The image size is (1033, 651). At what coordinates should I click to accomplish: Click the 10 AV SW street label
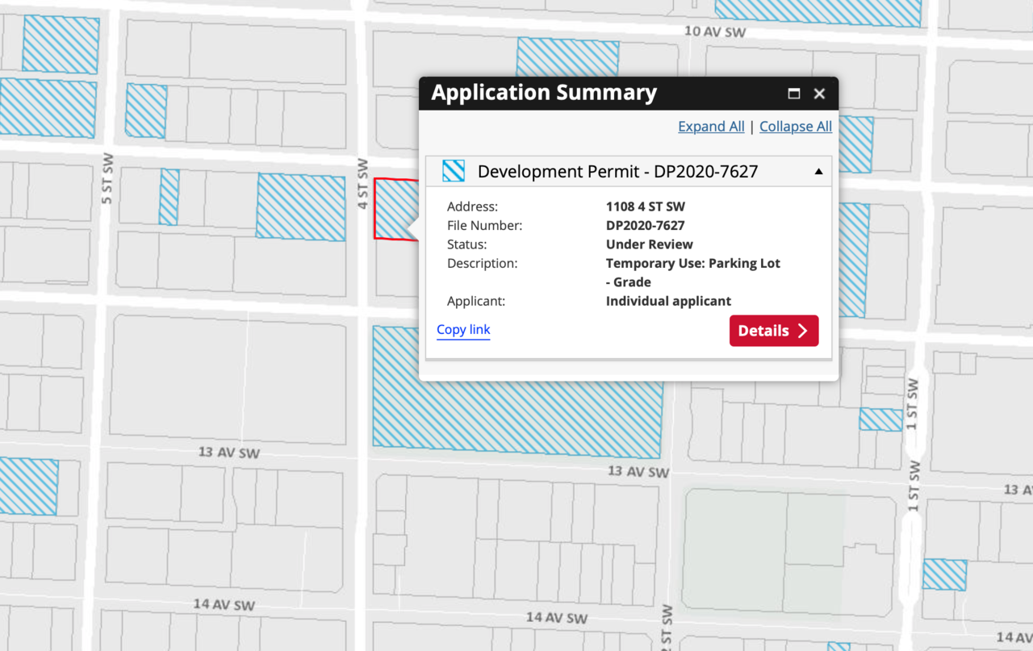[x=714, y=32]
